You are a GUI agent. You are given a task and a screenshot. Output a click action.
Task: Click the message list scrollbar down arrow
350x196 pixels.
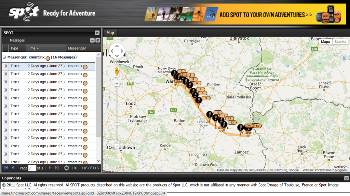click(98, 161)
